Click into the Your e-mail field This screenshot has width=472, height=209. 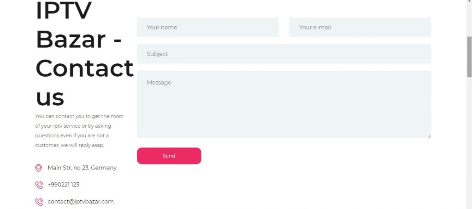[360, 27]
